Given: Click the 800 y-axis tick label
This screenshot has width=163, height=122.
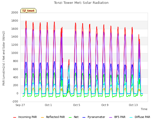Looking at the screenshot, I should (x=16, y=61).
